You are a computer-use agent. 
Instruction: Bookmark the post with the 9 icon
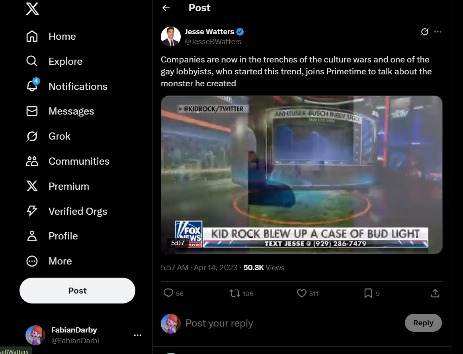[x=368, y=293]
